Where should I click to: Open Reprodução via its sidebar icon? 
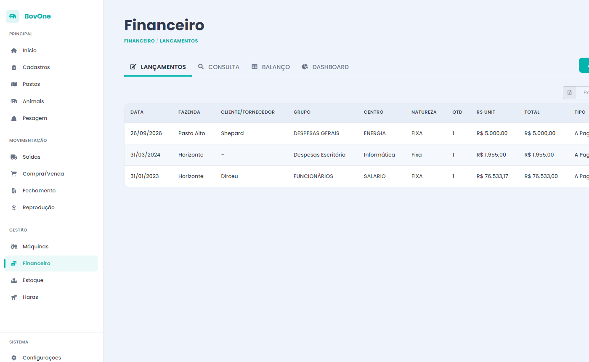(x=14, y=208)
